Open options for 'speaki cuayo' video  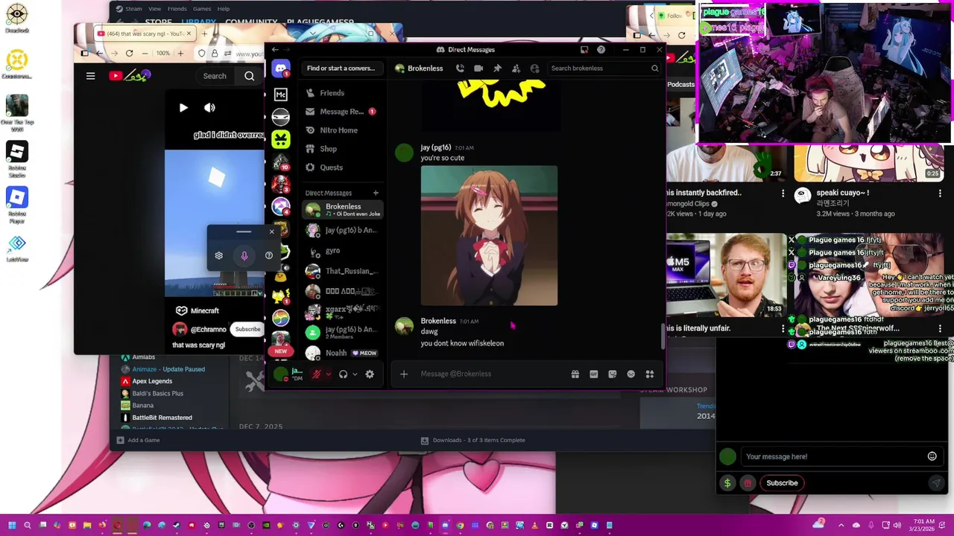point(939,193)
